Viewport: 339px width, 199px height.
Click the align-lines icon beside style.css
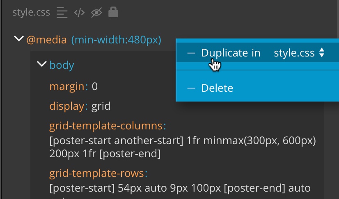click(62, 13)
